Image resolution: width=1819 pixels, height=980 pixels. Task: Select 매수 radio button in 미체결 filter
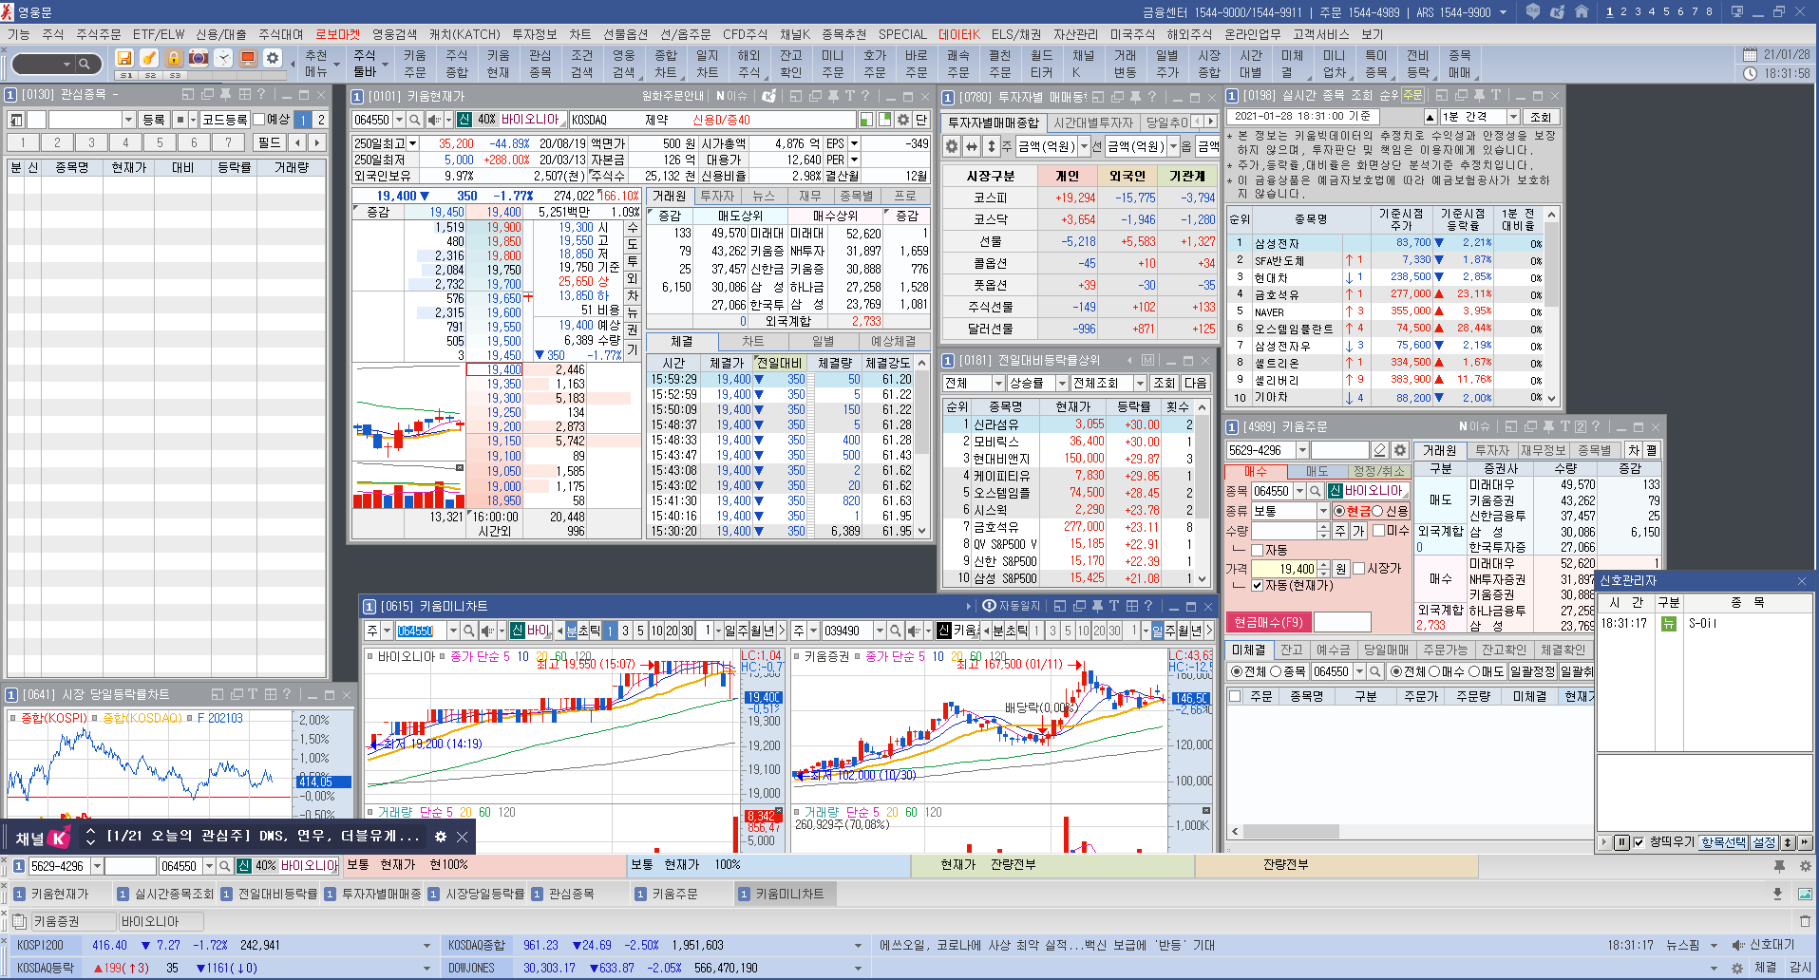1434,671
